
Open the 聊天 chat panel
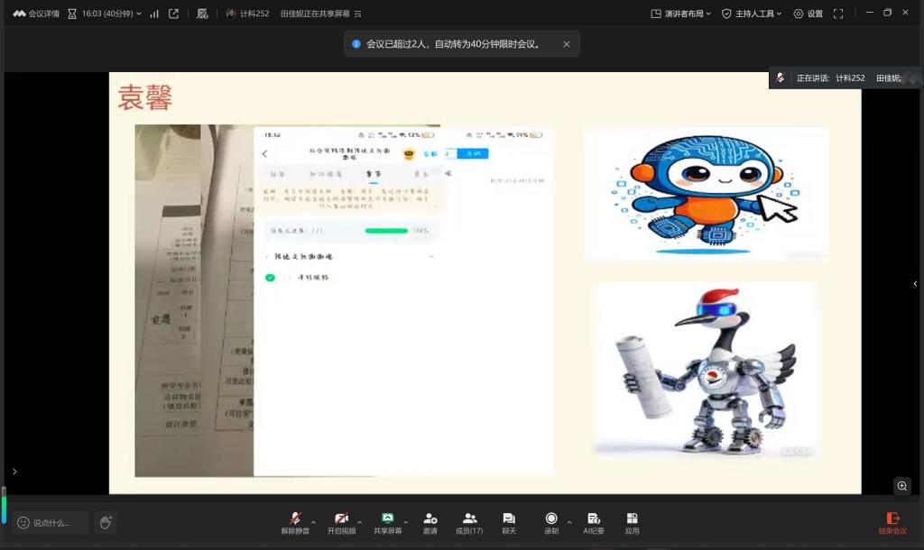pos(509,519)
